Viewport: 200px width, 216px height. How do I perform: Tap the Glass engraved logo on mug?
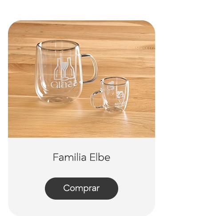click(64, 85)
